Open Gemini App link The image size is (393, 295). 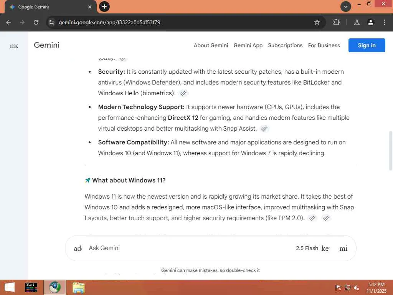248,45
